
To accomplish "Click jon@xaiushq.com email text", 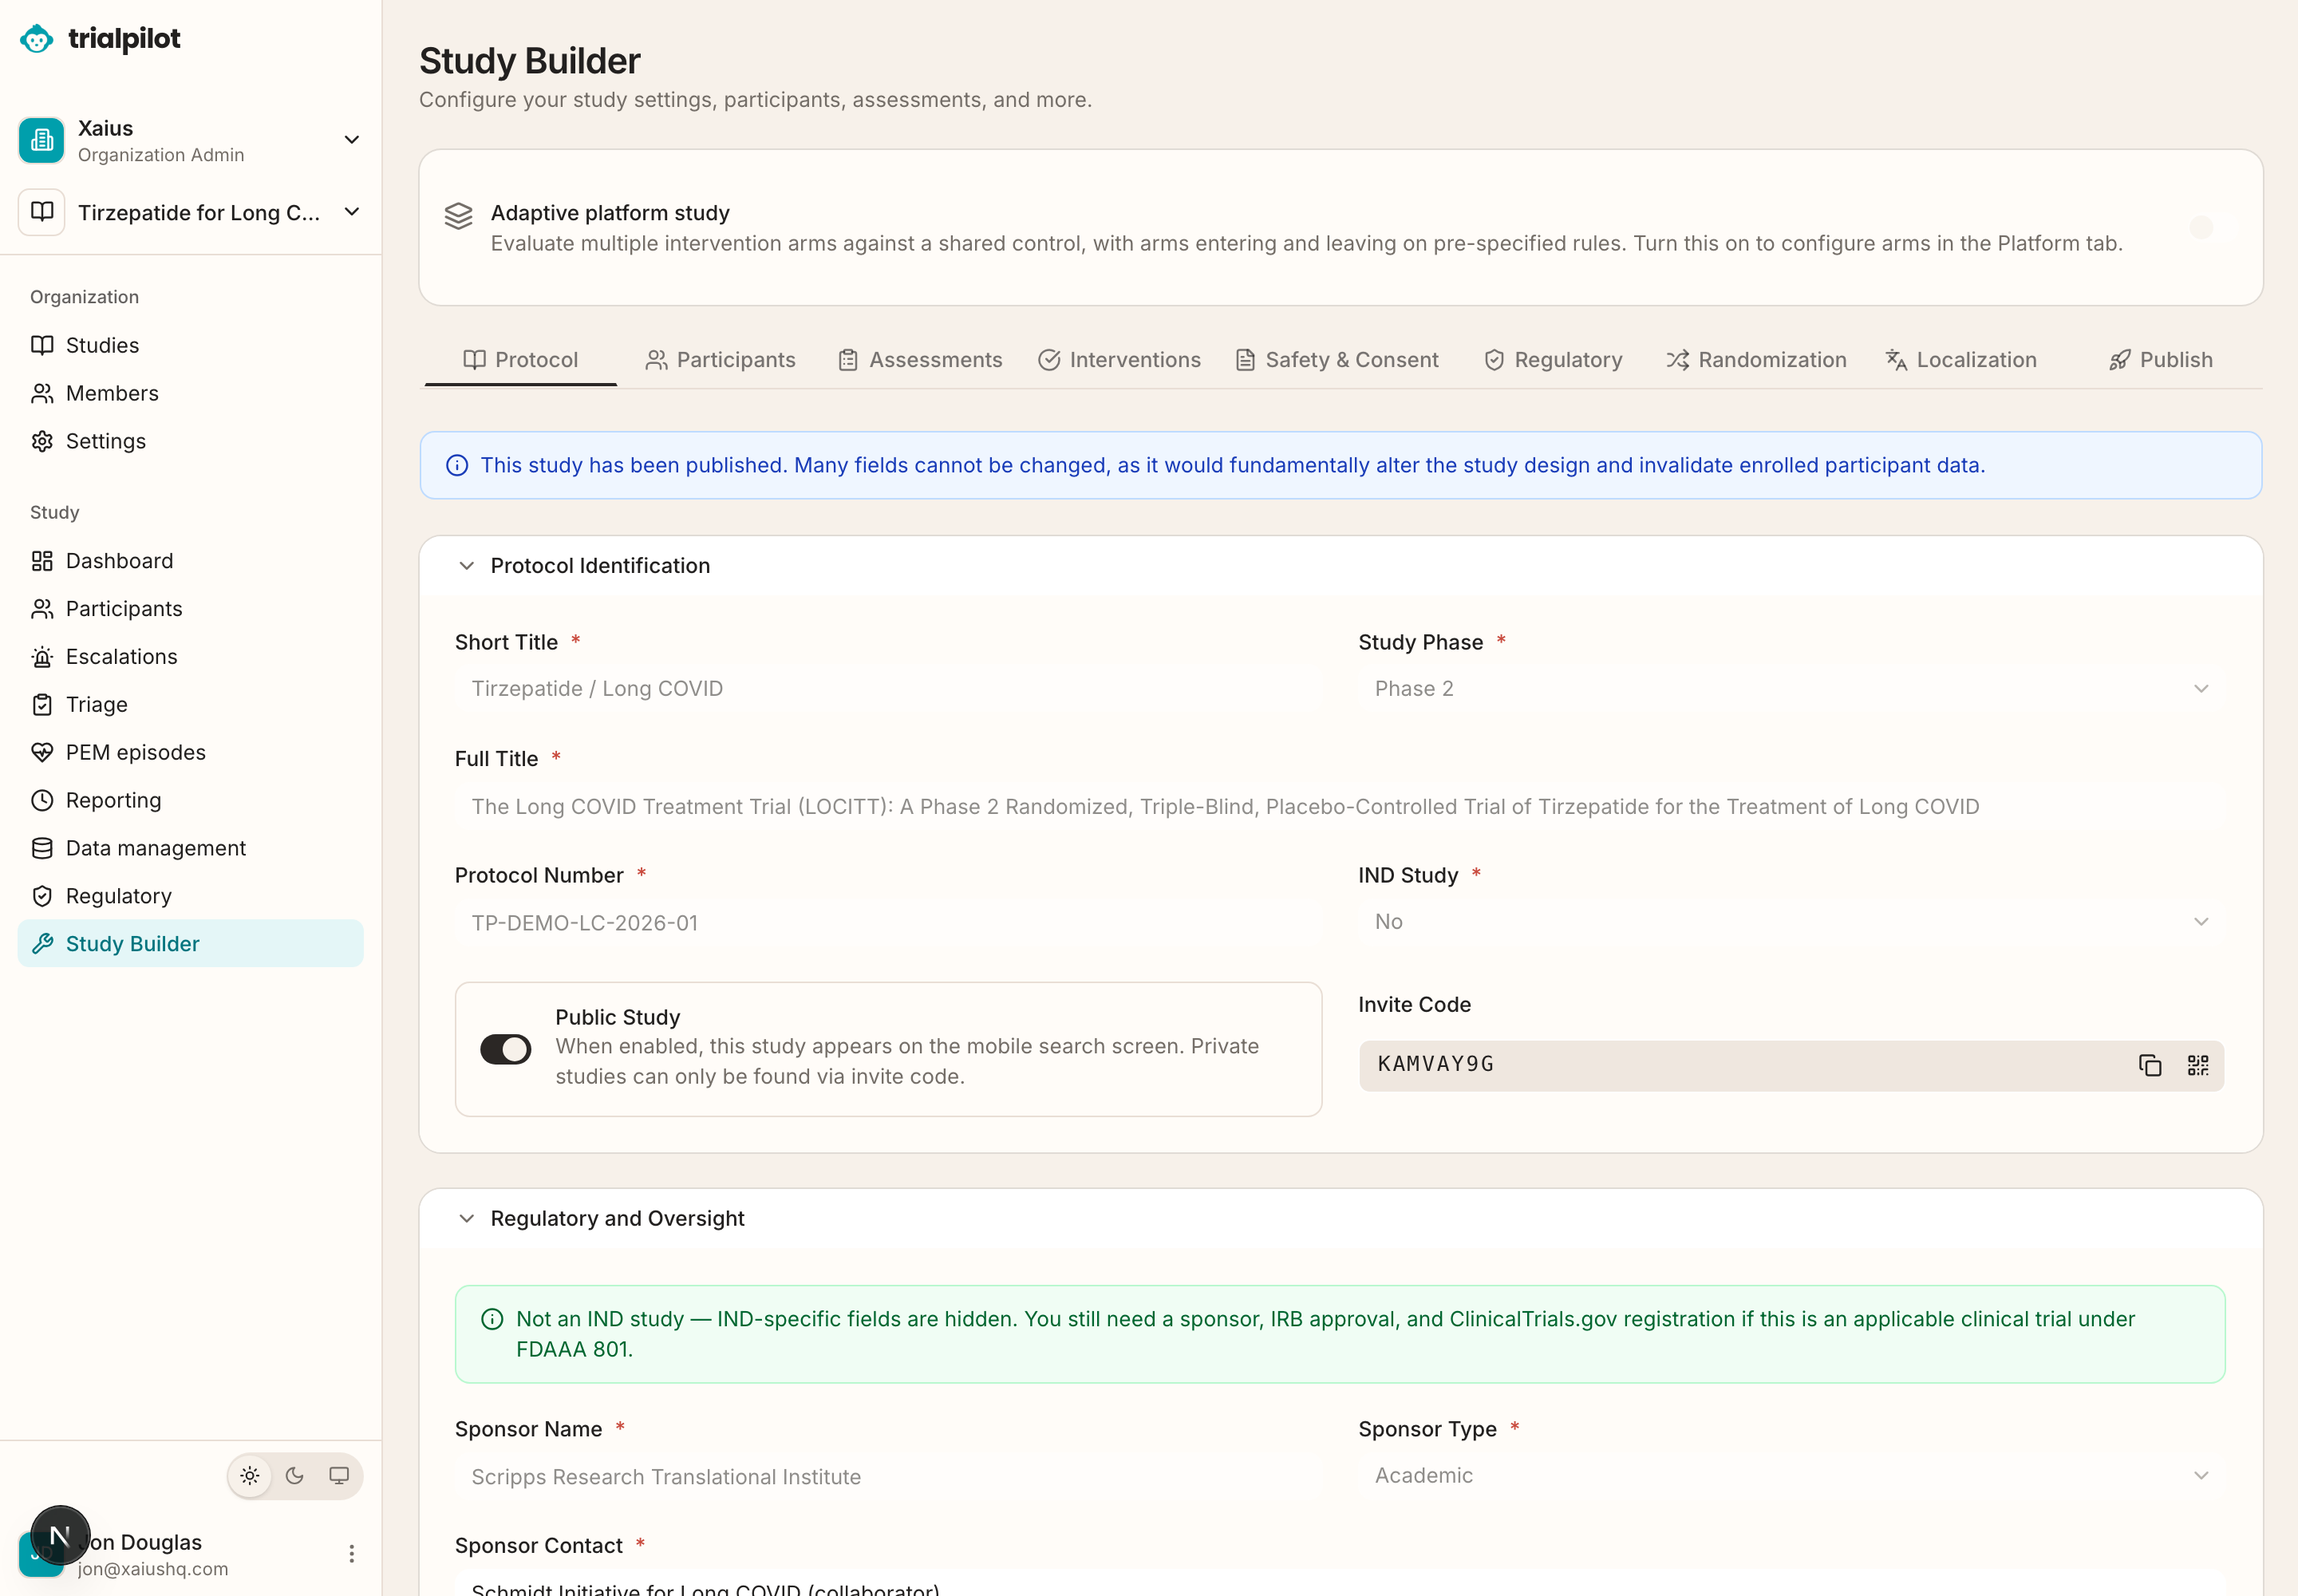I will (x=153, y=1569).
